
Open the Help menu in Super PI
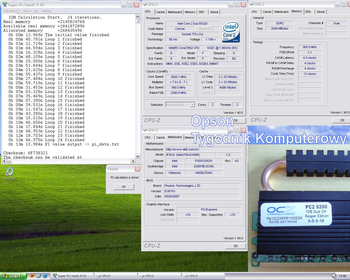click(46, 11)
